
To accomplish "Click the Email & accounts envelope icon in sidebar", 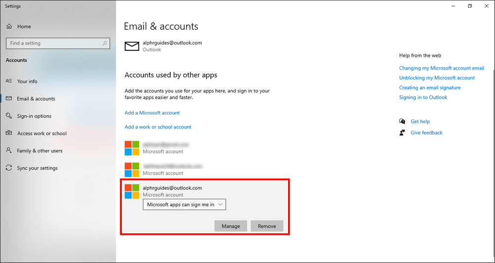I will pos(9,99).
